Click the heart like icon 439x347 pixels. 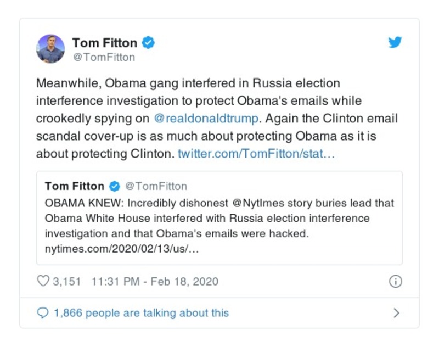(x=43, y=282)
